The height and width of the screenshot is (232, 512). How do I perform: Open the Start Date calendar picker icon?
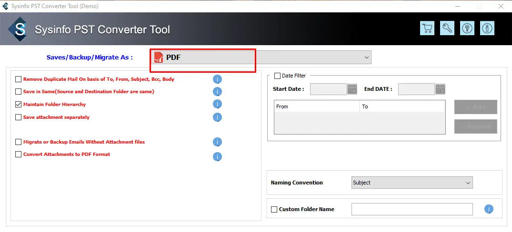(352, 89)
